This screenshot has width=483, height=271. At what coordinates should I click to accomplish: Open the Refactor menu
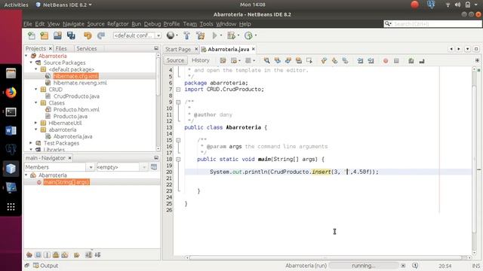[118, 24]
